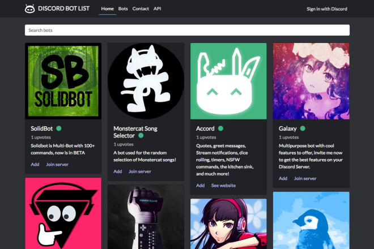Image resolution: width=374 pixels, height=249 pixels.
Task: Sign in with Discord
Action: [x=327, y=9]
